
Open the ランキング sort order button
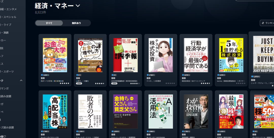(x=267, y=23)
